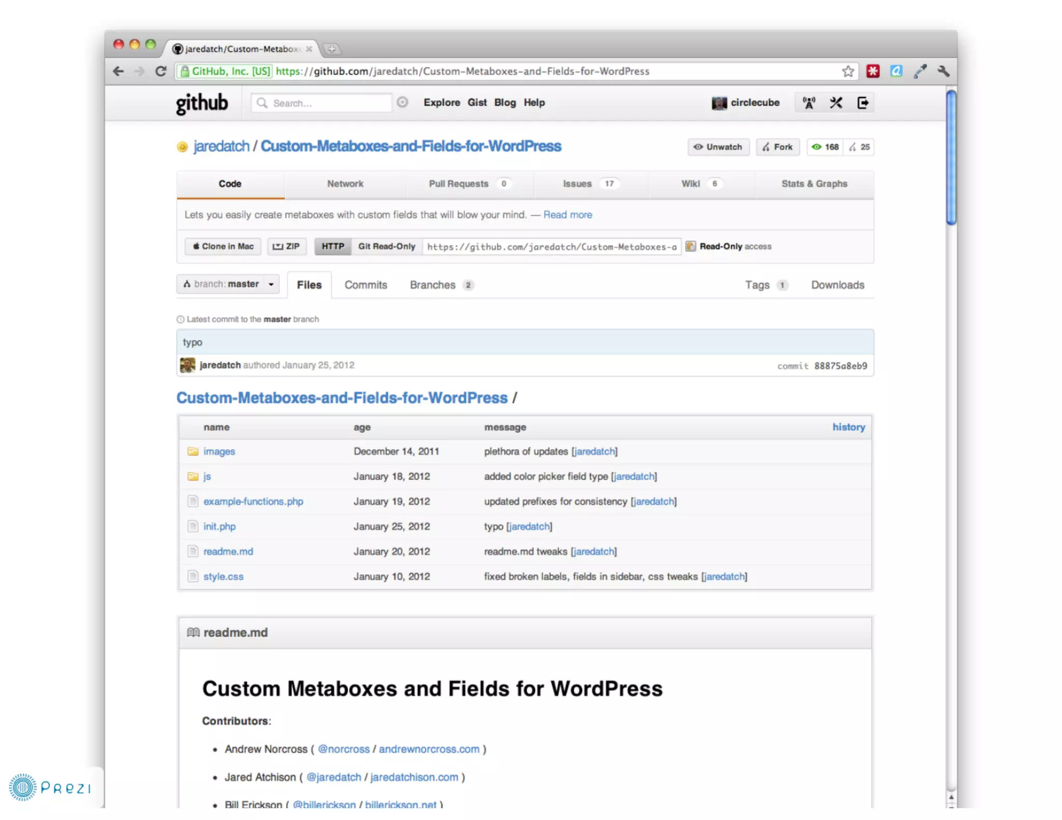Click the browser forward arrow

click(139, 71)
